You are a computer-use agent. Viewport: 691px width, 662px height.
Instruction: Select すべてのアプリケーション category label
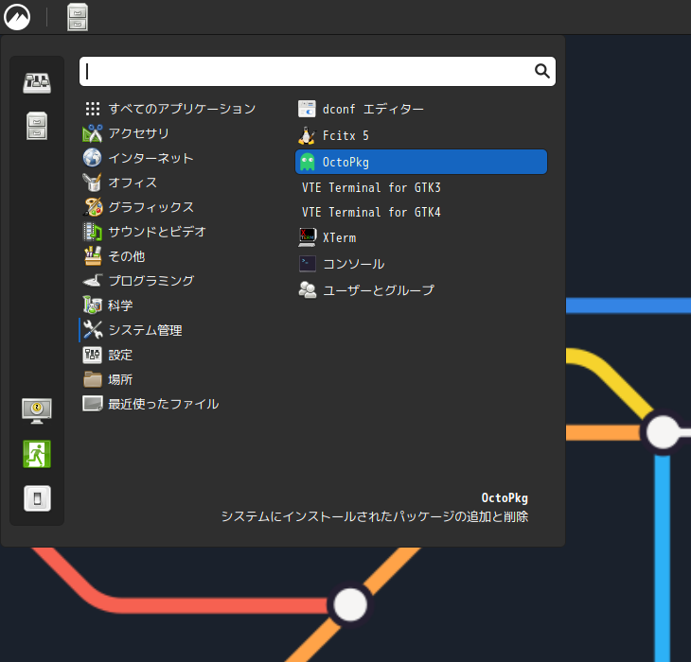(x=182, y=109)
